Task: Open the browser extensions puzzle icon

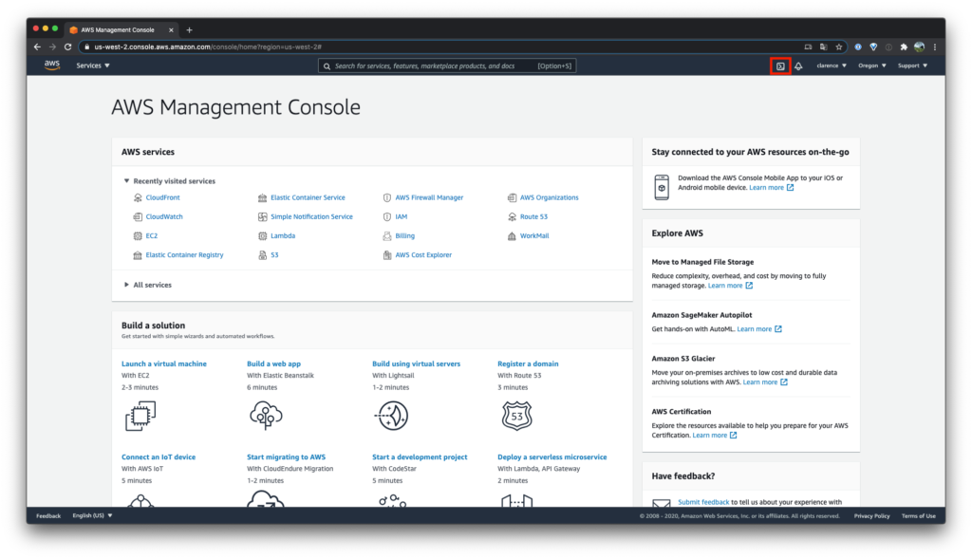Action: [904, 47]
